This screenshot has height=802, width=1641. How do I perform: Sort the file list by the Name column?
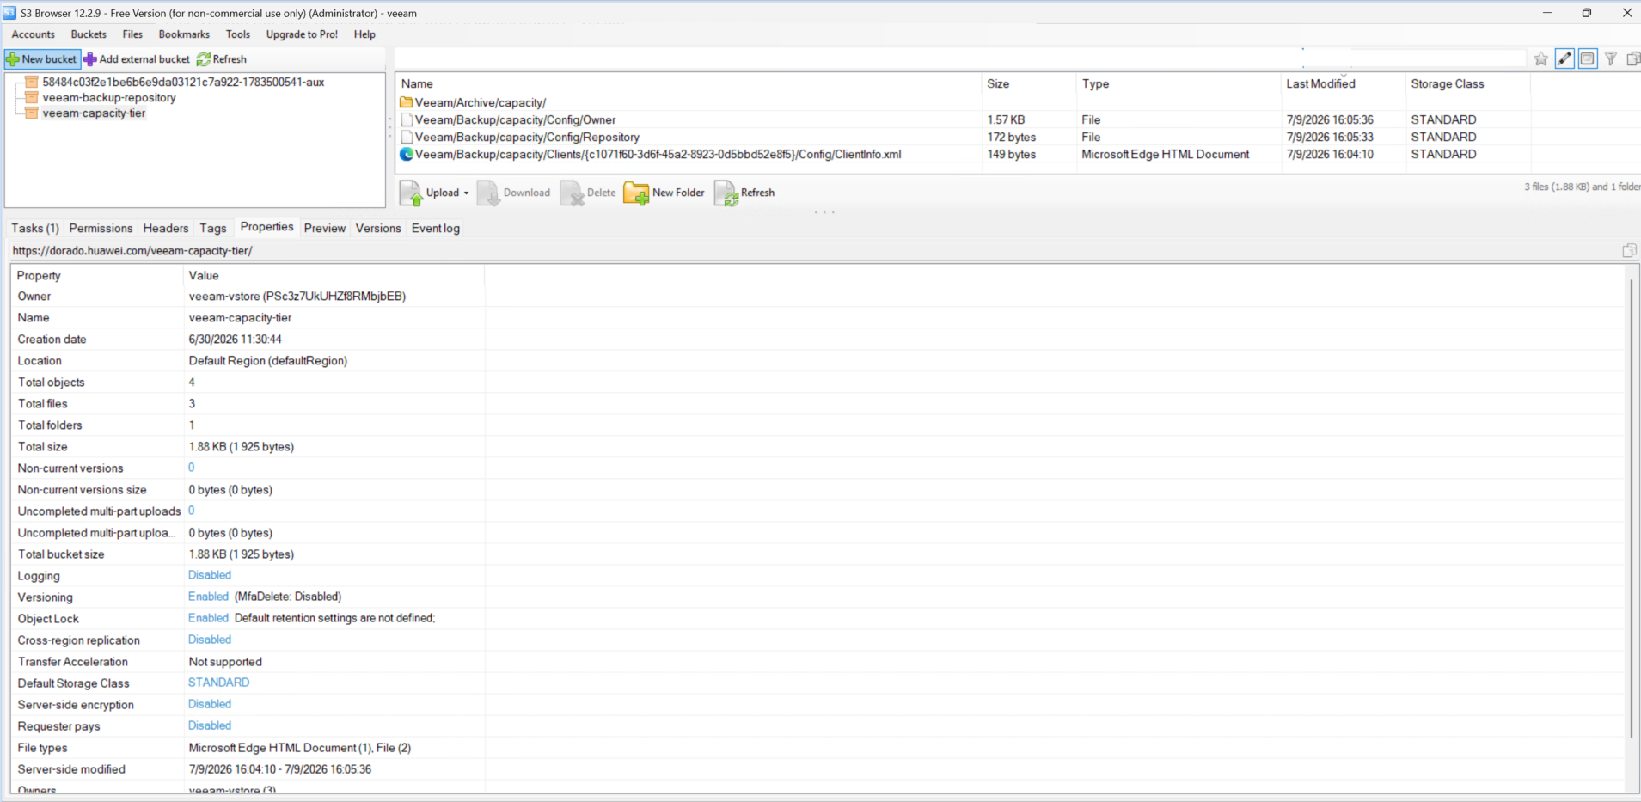pyautogui.click(x=689, y=83)
